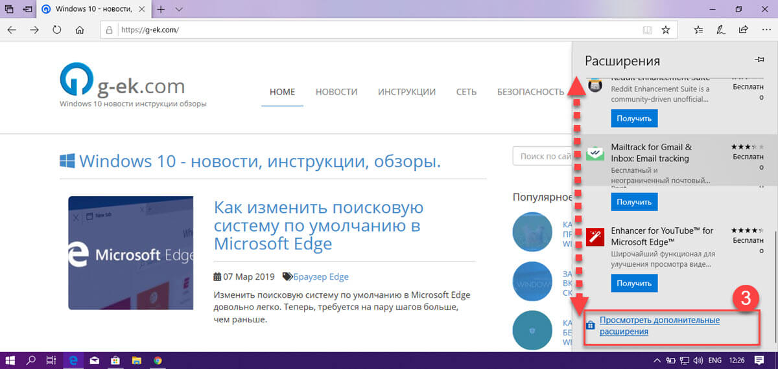This screenshot has height=369, width=778.
Task: Open the Mail app from taskbar
Action: [95, 361]
